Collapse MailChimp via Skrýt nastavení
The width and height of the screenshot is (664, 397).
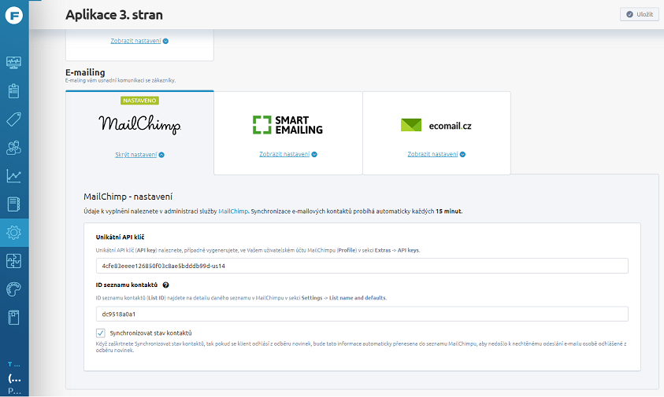(x=139, y=155)
